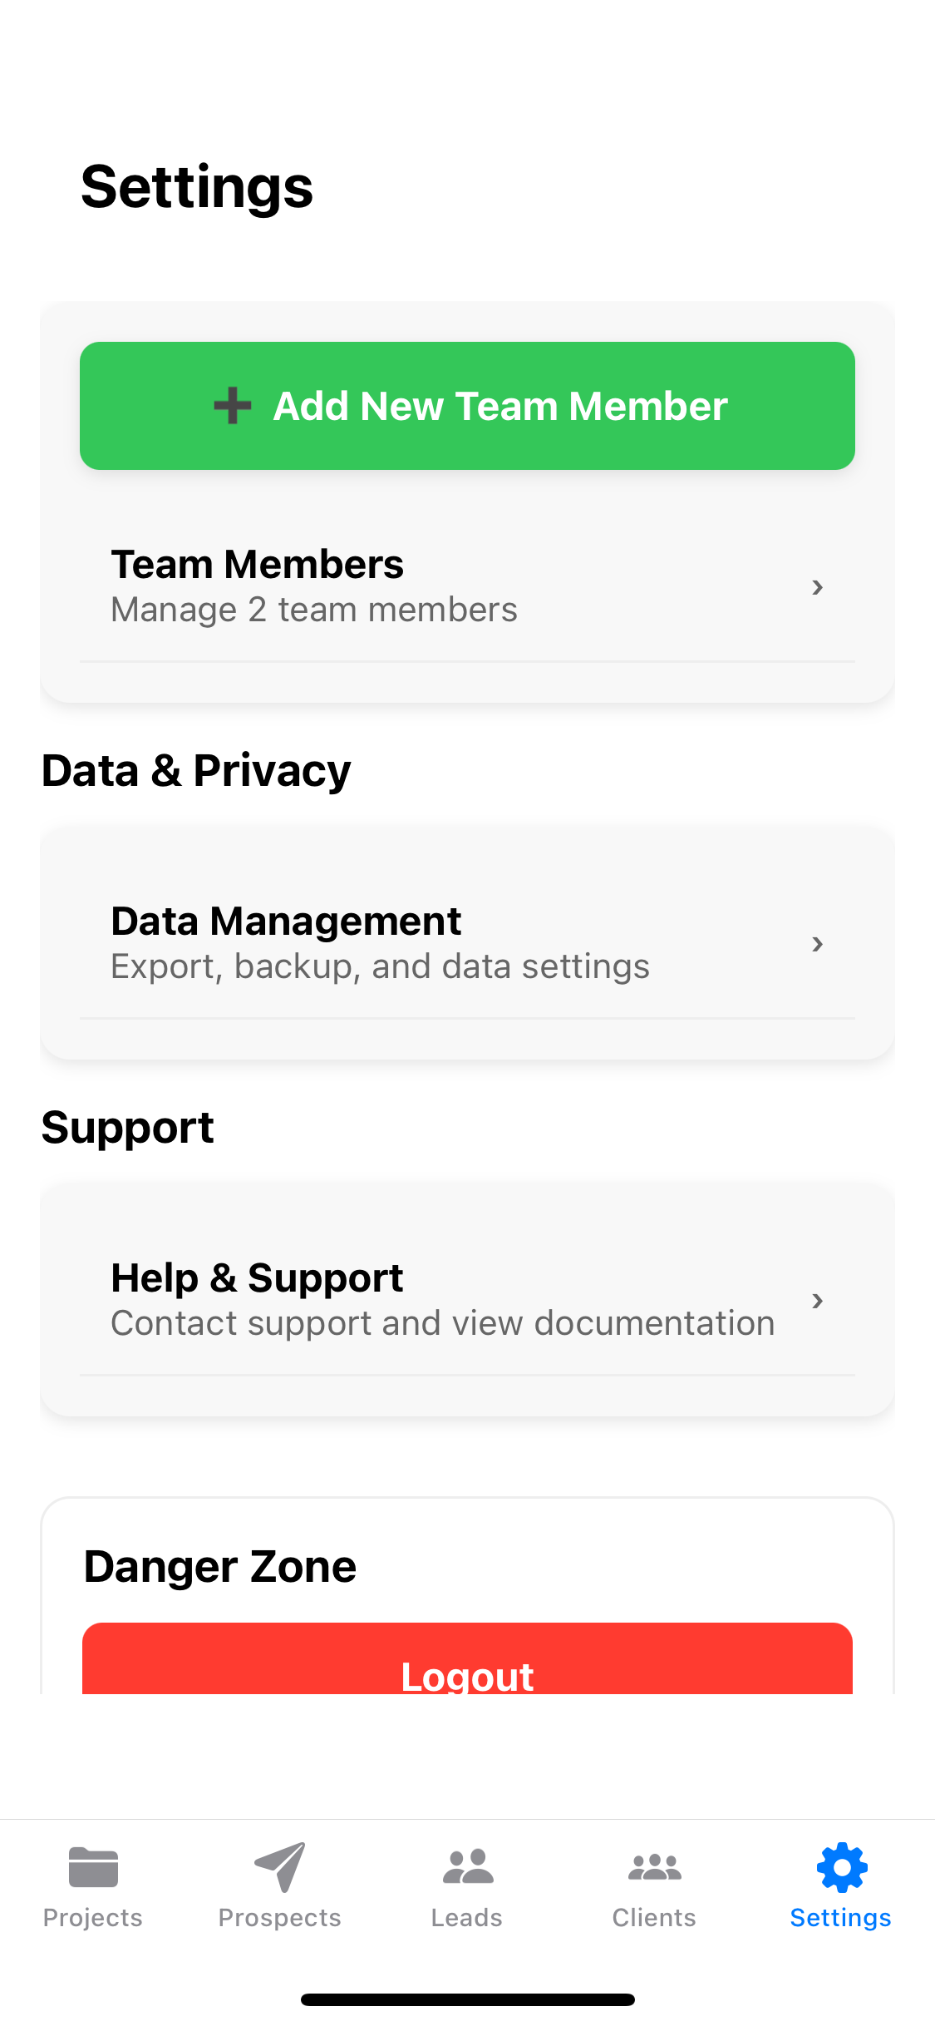The height and width of the screenshot is (2026, 935).
Task: Expand the Team Members chevron
Action: tap(818, 587)
